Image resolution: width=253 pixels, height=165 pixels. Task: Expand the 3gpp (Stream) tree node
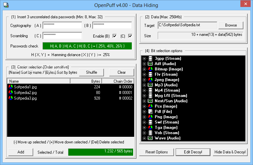144,58
